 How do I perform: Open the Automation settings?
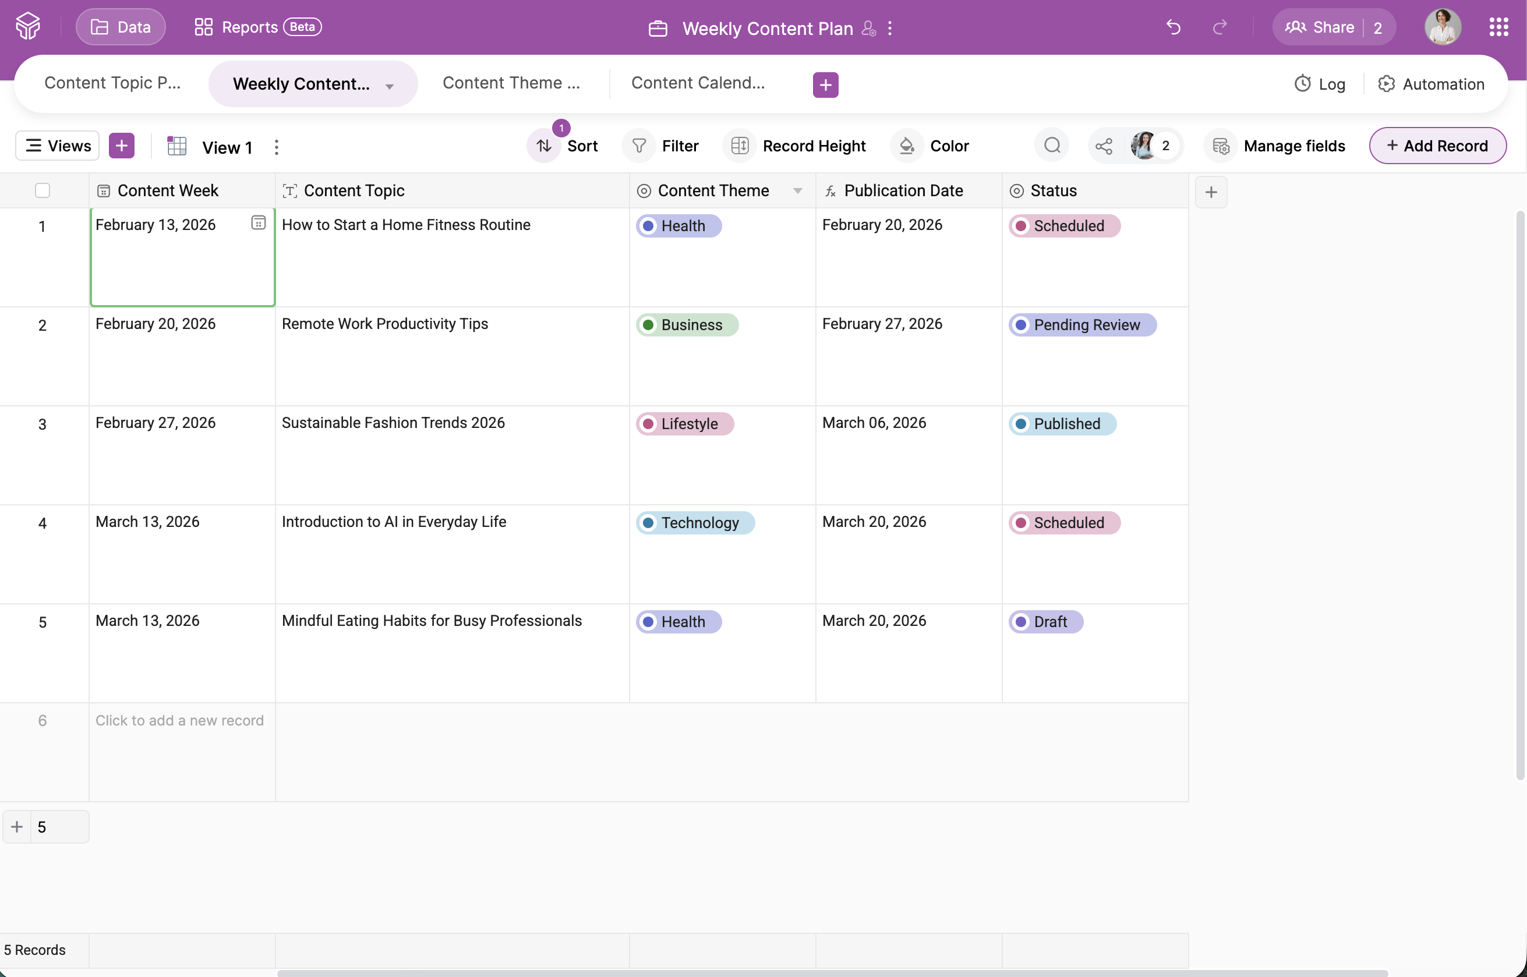1431,84
